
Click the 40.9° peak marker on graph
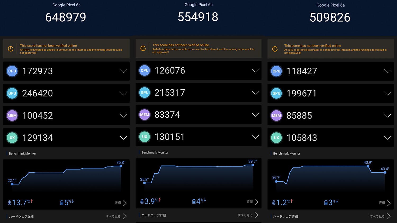pos(368,166)
